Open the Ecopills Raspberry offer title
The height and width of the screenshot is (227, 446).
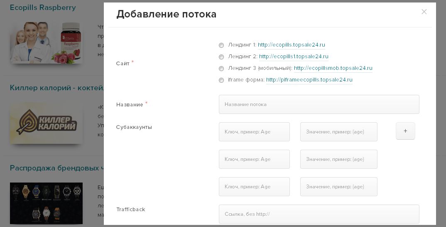pos(43,7)
